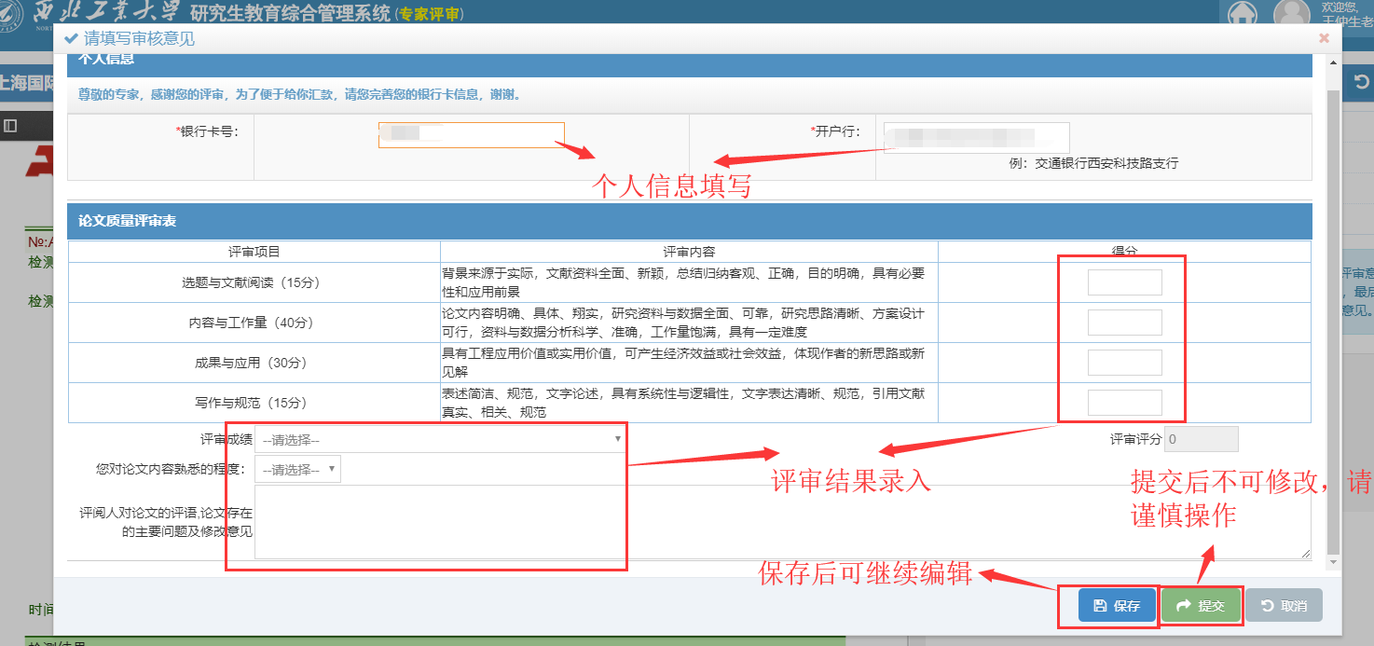This screenshot has width=1374, height=646.
Task: Focus the score box for 写作与规范
Action: coord(1124,403)
